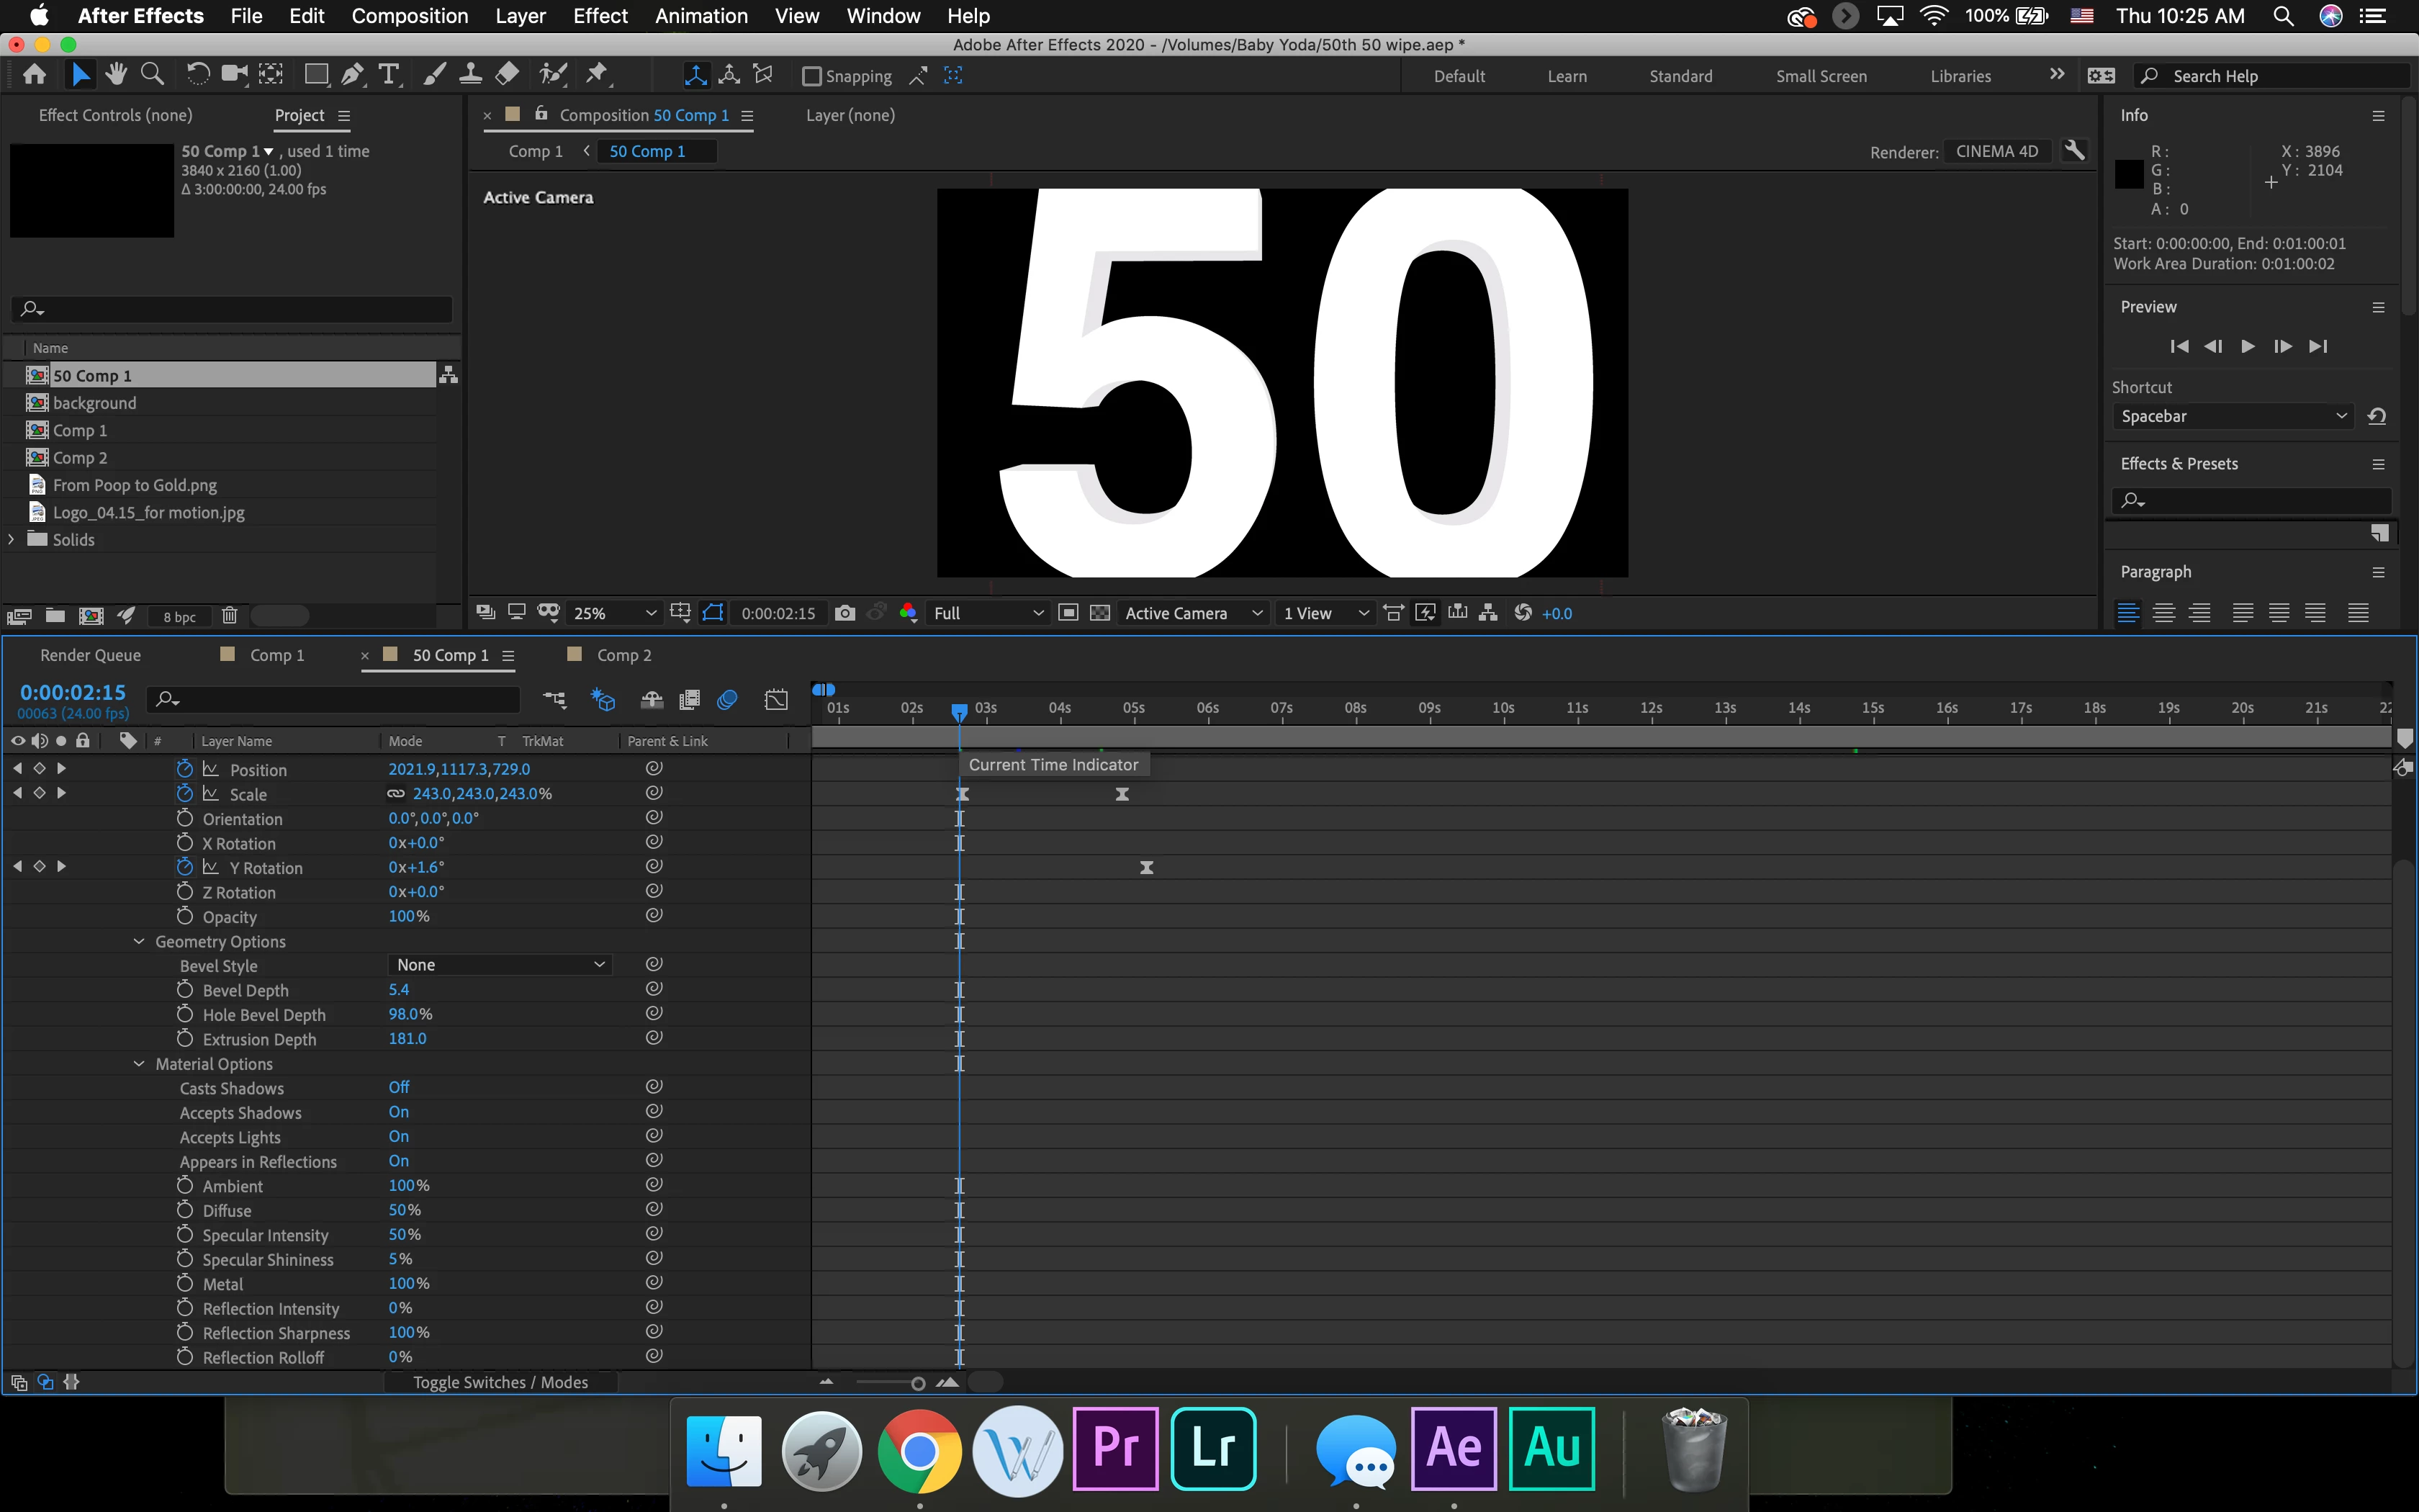Toggle the Scale stopwatch
The height and width of the screenshot is (1512, 2419).
click(185, 794)
